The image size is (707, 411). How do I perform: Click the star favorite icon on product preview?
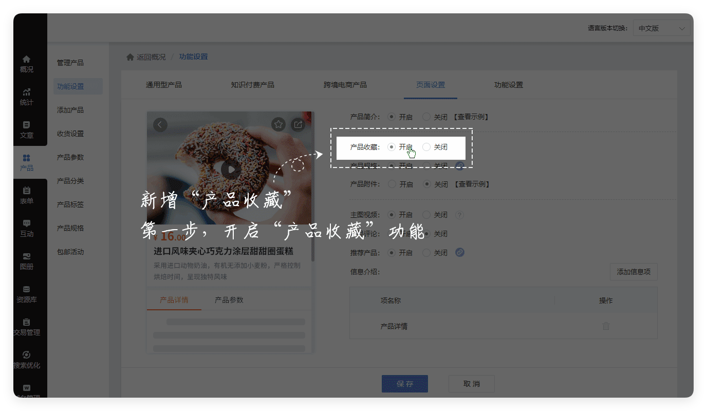click(278, 124)
